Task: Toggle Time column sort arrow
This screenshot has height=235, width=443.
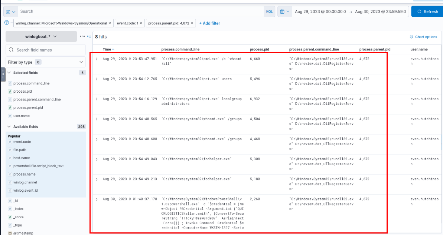Action: tap(113, 49)
